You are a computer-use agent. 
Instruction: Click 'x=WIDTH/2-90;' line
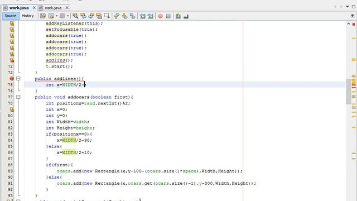[74, 140]
